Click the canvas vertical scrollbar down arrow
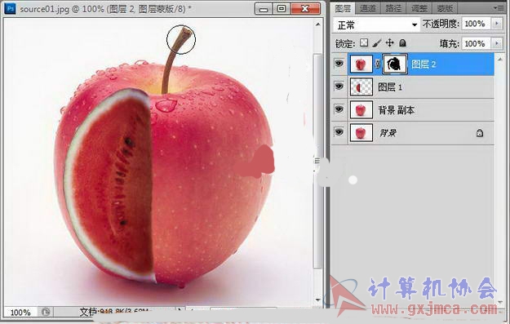Image resolution: width=510 pixels, height=324 pixels. pyautogui.click(x=317, y=300)
